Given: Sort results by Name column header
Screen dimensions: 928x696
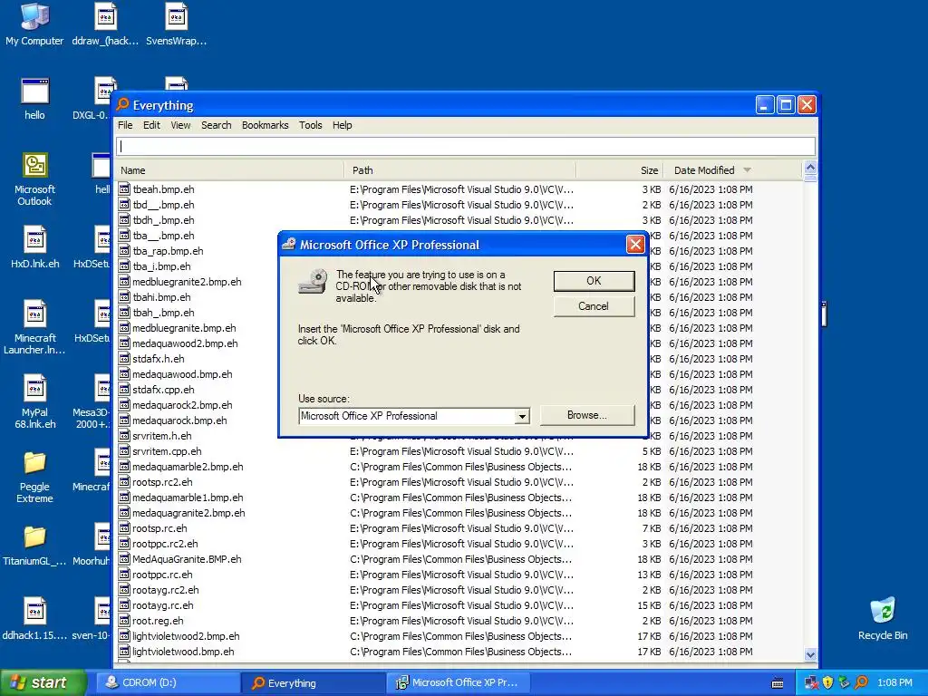Looking at the screenshot, I should click(229, 170).
